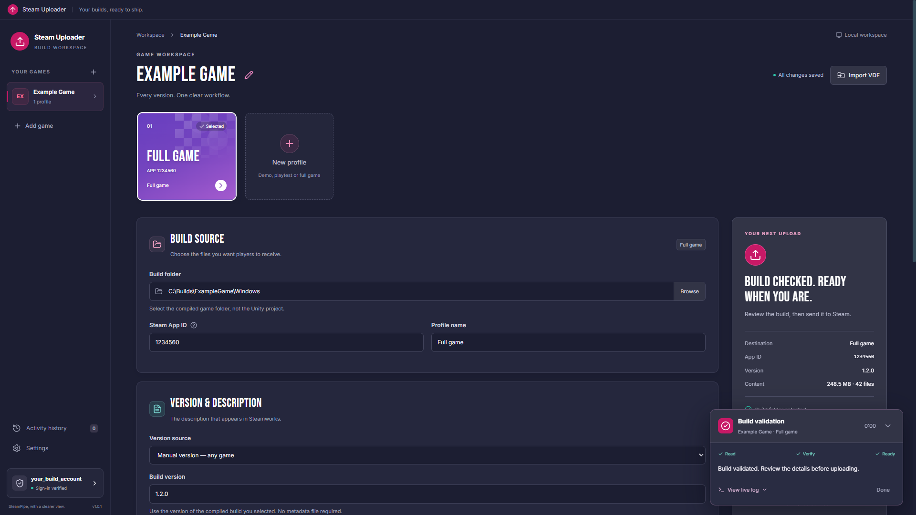This screenshot has width=916, height=515.
Task: Click the Local workspace monitor icon
Action: (839, 35)
